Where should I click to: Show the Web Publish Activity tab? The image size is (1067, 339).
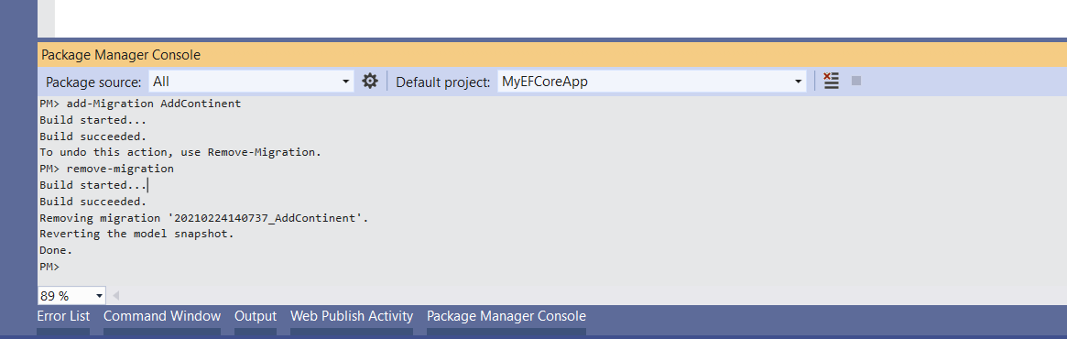352,316
